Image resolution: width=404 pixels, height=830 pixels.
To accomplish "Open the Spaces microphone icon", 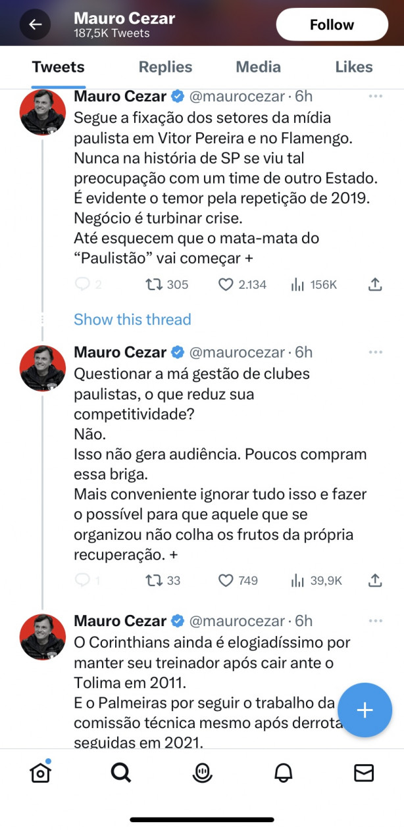I will [x=202, y=773].
